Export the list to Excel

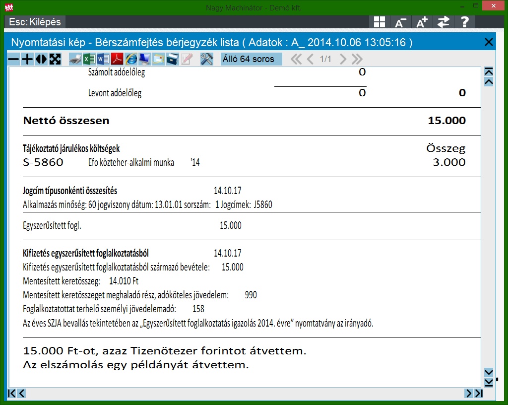pos(89,59)
